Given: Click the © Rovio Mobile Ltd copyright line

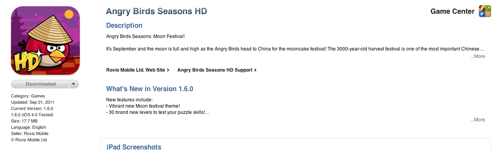Looking at the screenshot, I should [x=29, y=140].
